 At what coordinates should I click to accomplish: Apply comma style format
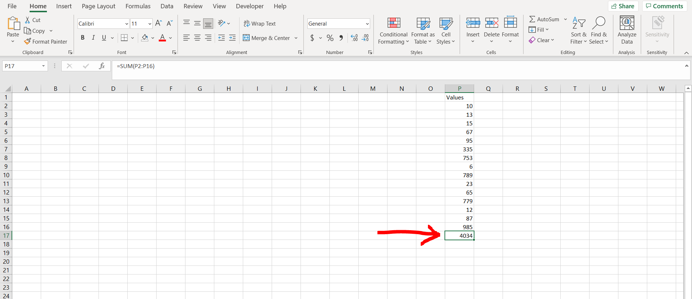pyautogui.click(x=341, y=38)
